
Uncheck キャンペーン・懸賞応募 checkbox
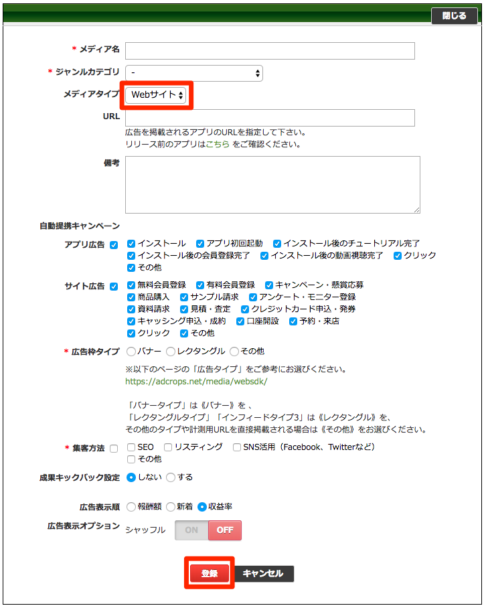[269, 285]
